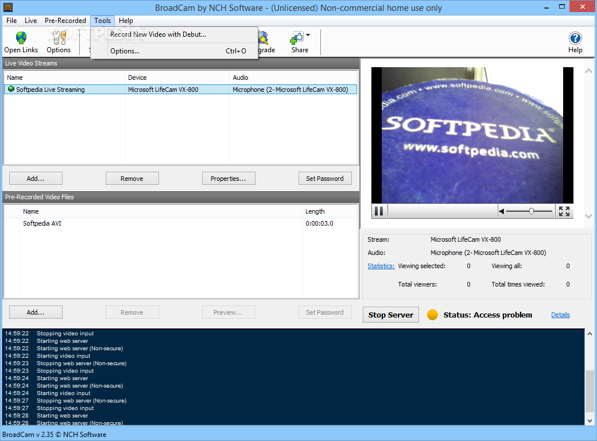The height and width of the screenshot is (441, 597).
Task: Expand the Share dropdown arrow
Action: (308, 35)
